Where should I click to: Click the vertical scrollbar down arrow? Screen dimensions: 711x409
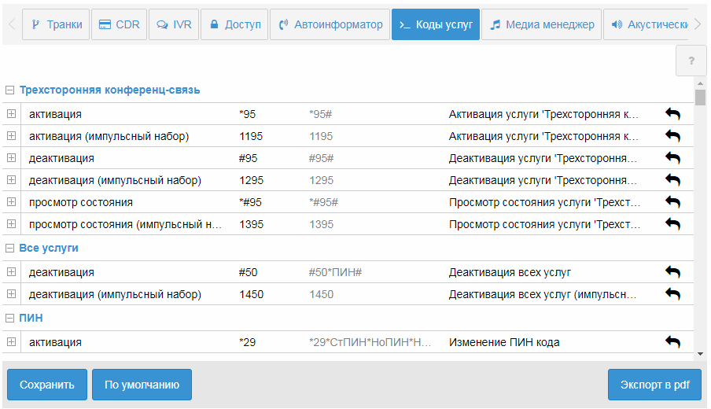point(700,353)
